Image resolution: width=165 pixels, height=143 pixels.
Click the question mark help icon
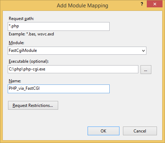142,4
